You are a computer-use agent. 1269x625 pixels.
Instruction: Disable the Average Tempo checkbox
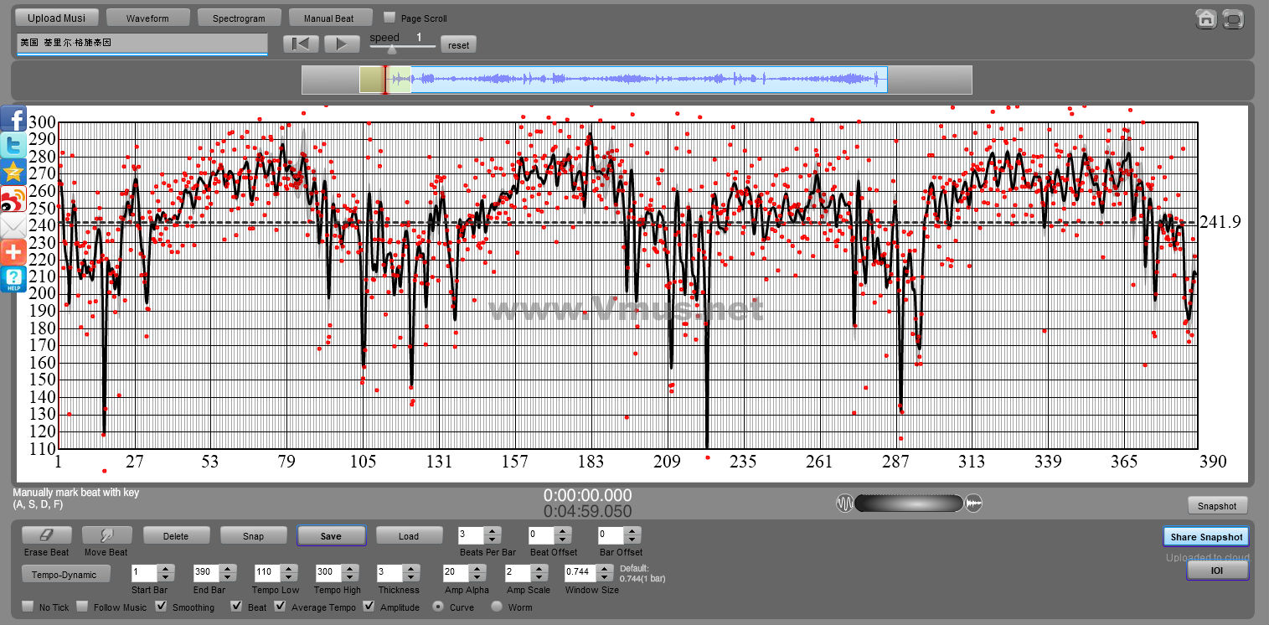tap(281, 607)
